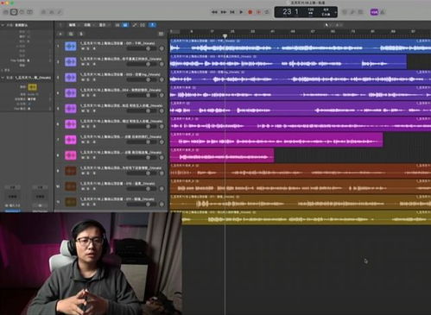Jump to project start using Go to Beginning
The height and width of the screenshot is (315, 431).
pos(232,12)
